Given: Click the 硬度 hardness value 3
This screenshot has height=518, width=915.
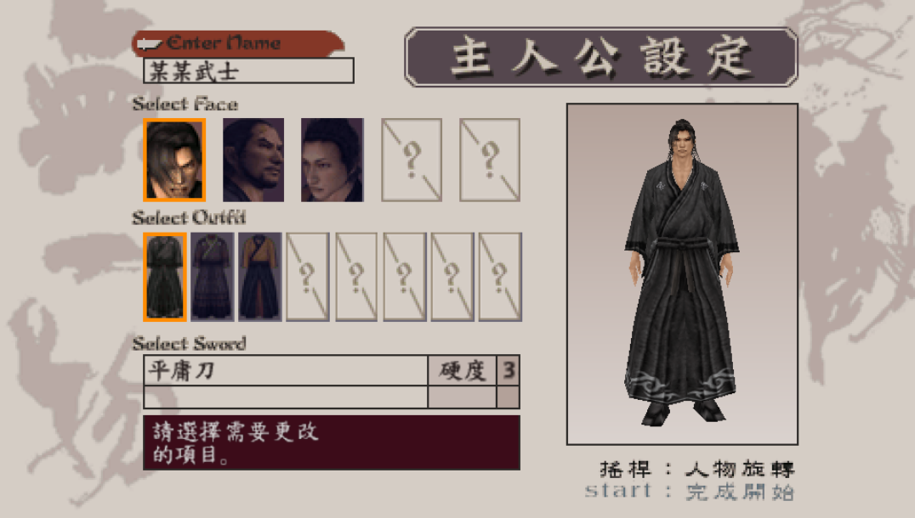Looking at the screenshot, I should point(509,370).
